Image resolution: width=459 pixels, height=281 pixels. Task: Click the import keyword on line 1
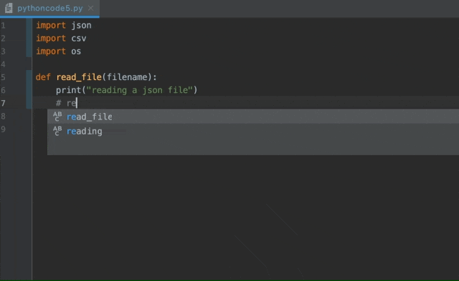tap(51, 26)
